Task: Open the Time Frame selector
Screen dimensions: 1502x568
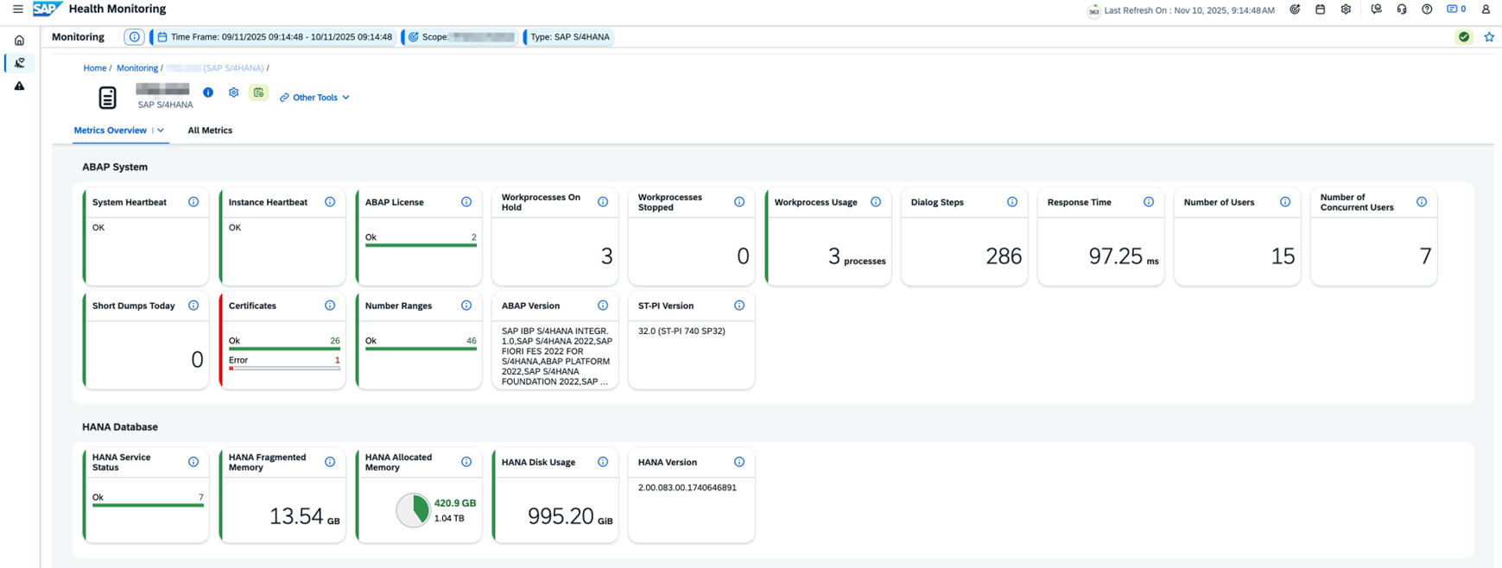Action: coord(274,37)
